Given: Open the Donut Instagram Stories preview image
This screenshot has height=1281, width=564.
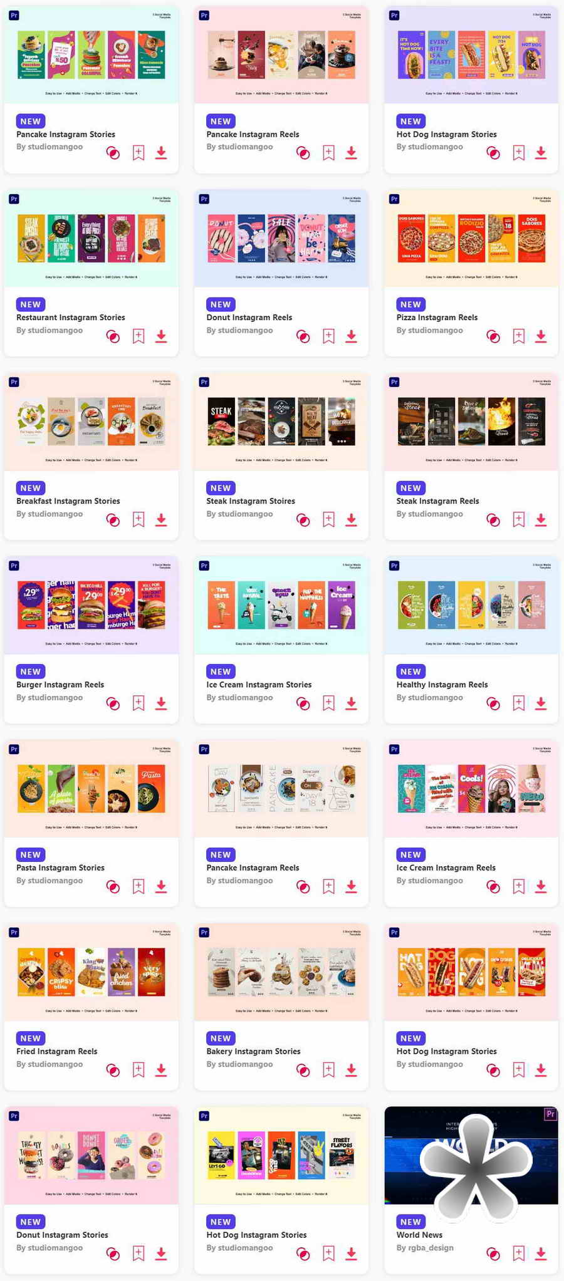Looking at the screenshot, I should coord(91,1156).
